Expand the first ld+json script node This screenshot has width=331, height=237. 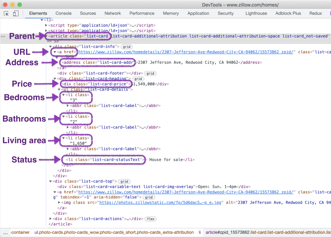(x=46, y=25)
